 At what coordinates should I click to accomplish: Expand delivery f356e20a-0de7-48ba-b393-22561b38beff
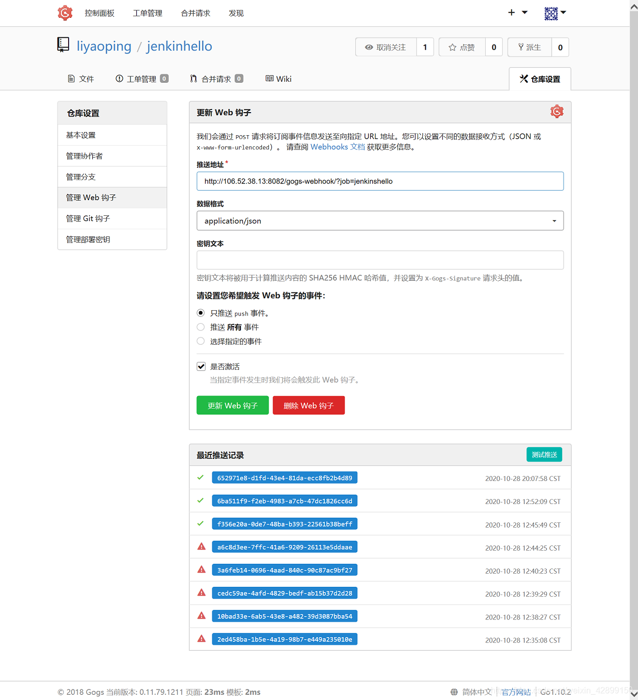(x=284, y=524)
